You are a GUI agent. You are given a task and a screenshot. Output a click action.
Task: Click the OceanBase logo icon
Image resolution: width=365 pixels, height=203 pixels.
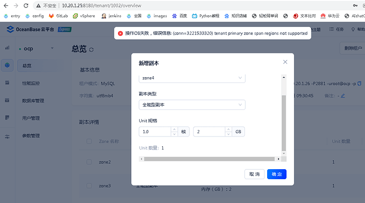pyautogui.click(x=10, y=29)
